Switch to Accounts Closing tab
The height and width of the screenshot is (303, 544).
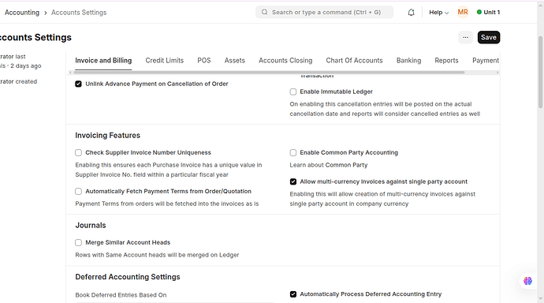coord(285,61)
